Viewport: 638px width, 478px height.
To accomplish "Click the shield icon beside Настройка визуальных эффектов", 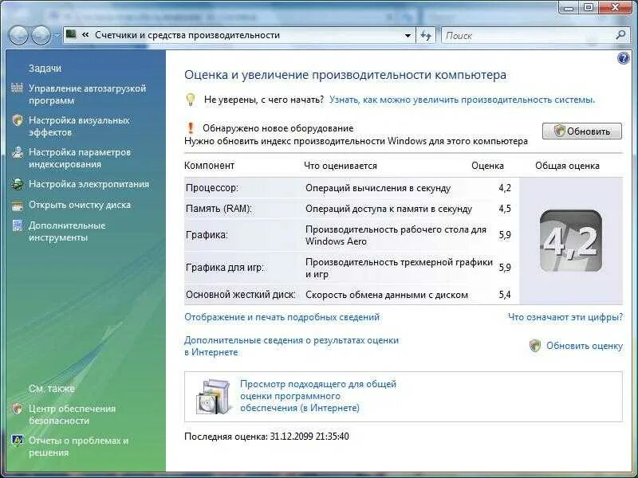I will click(17, 120).
